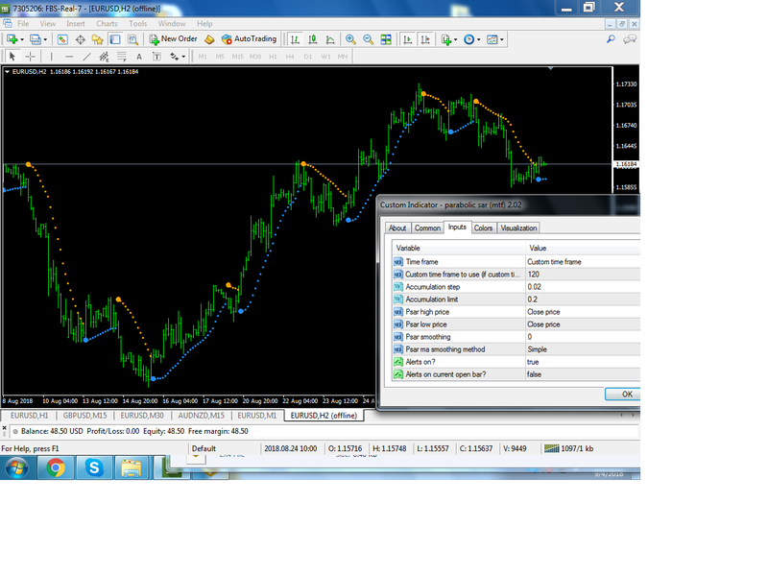
Task: Expand the Profiles dropdown arrow
Action: click(45, 39)
